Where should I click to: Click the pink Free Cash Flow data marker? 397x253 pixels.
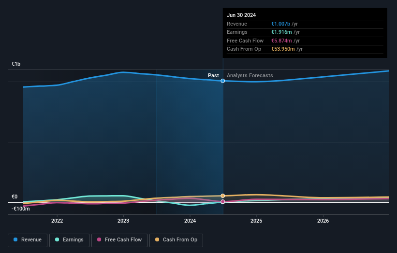pyautogui.click(x=223, y=202)
